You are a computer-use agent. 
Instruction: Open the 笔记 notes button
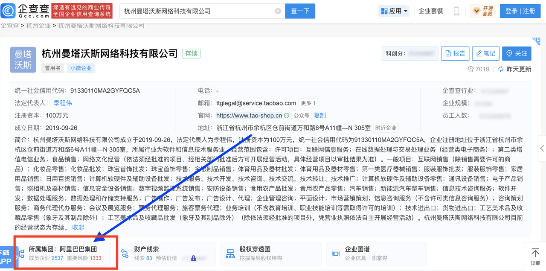tap(485, 53)
